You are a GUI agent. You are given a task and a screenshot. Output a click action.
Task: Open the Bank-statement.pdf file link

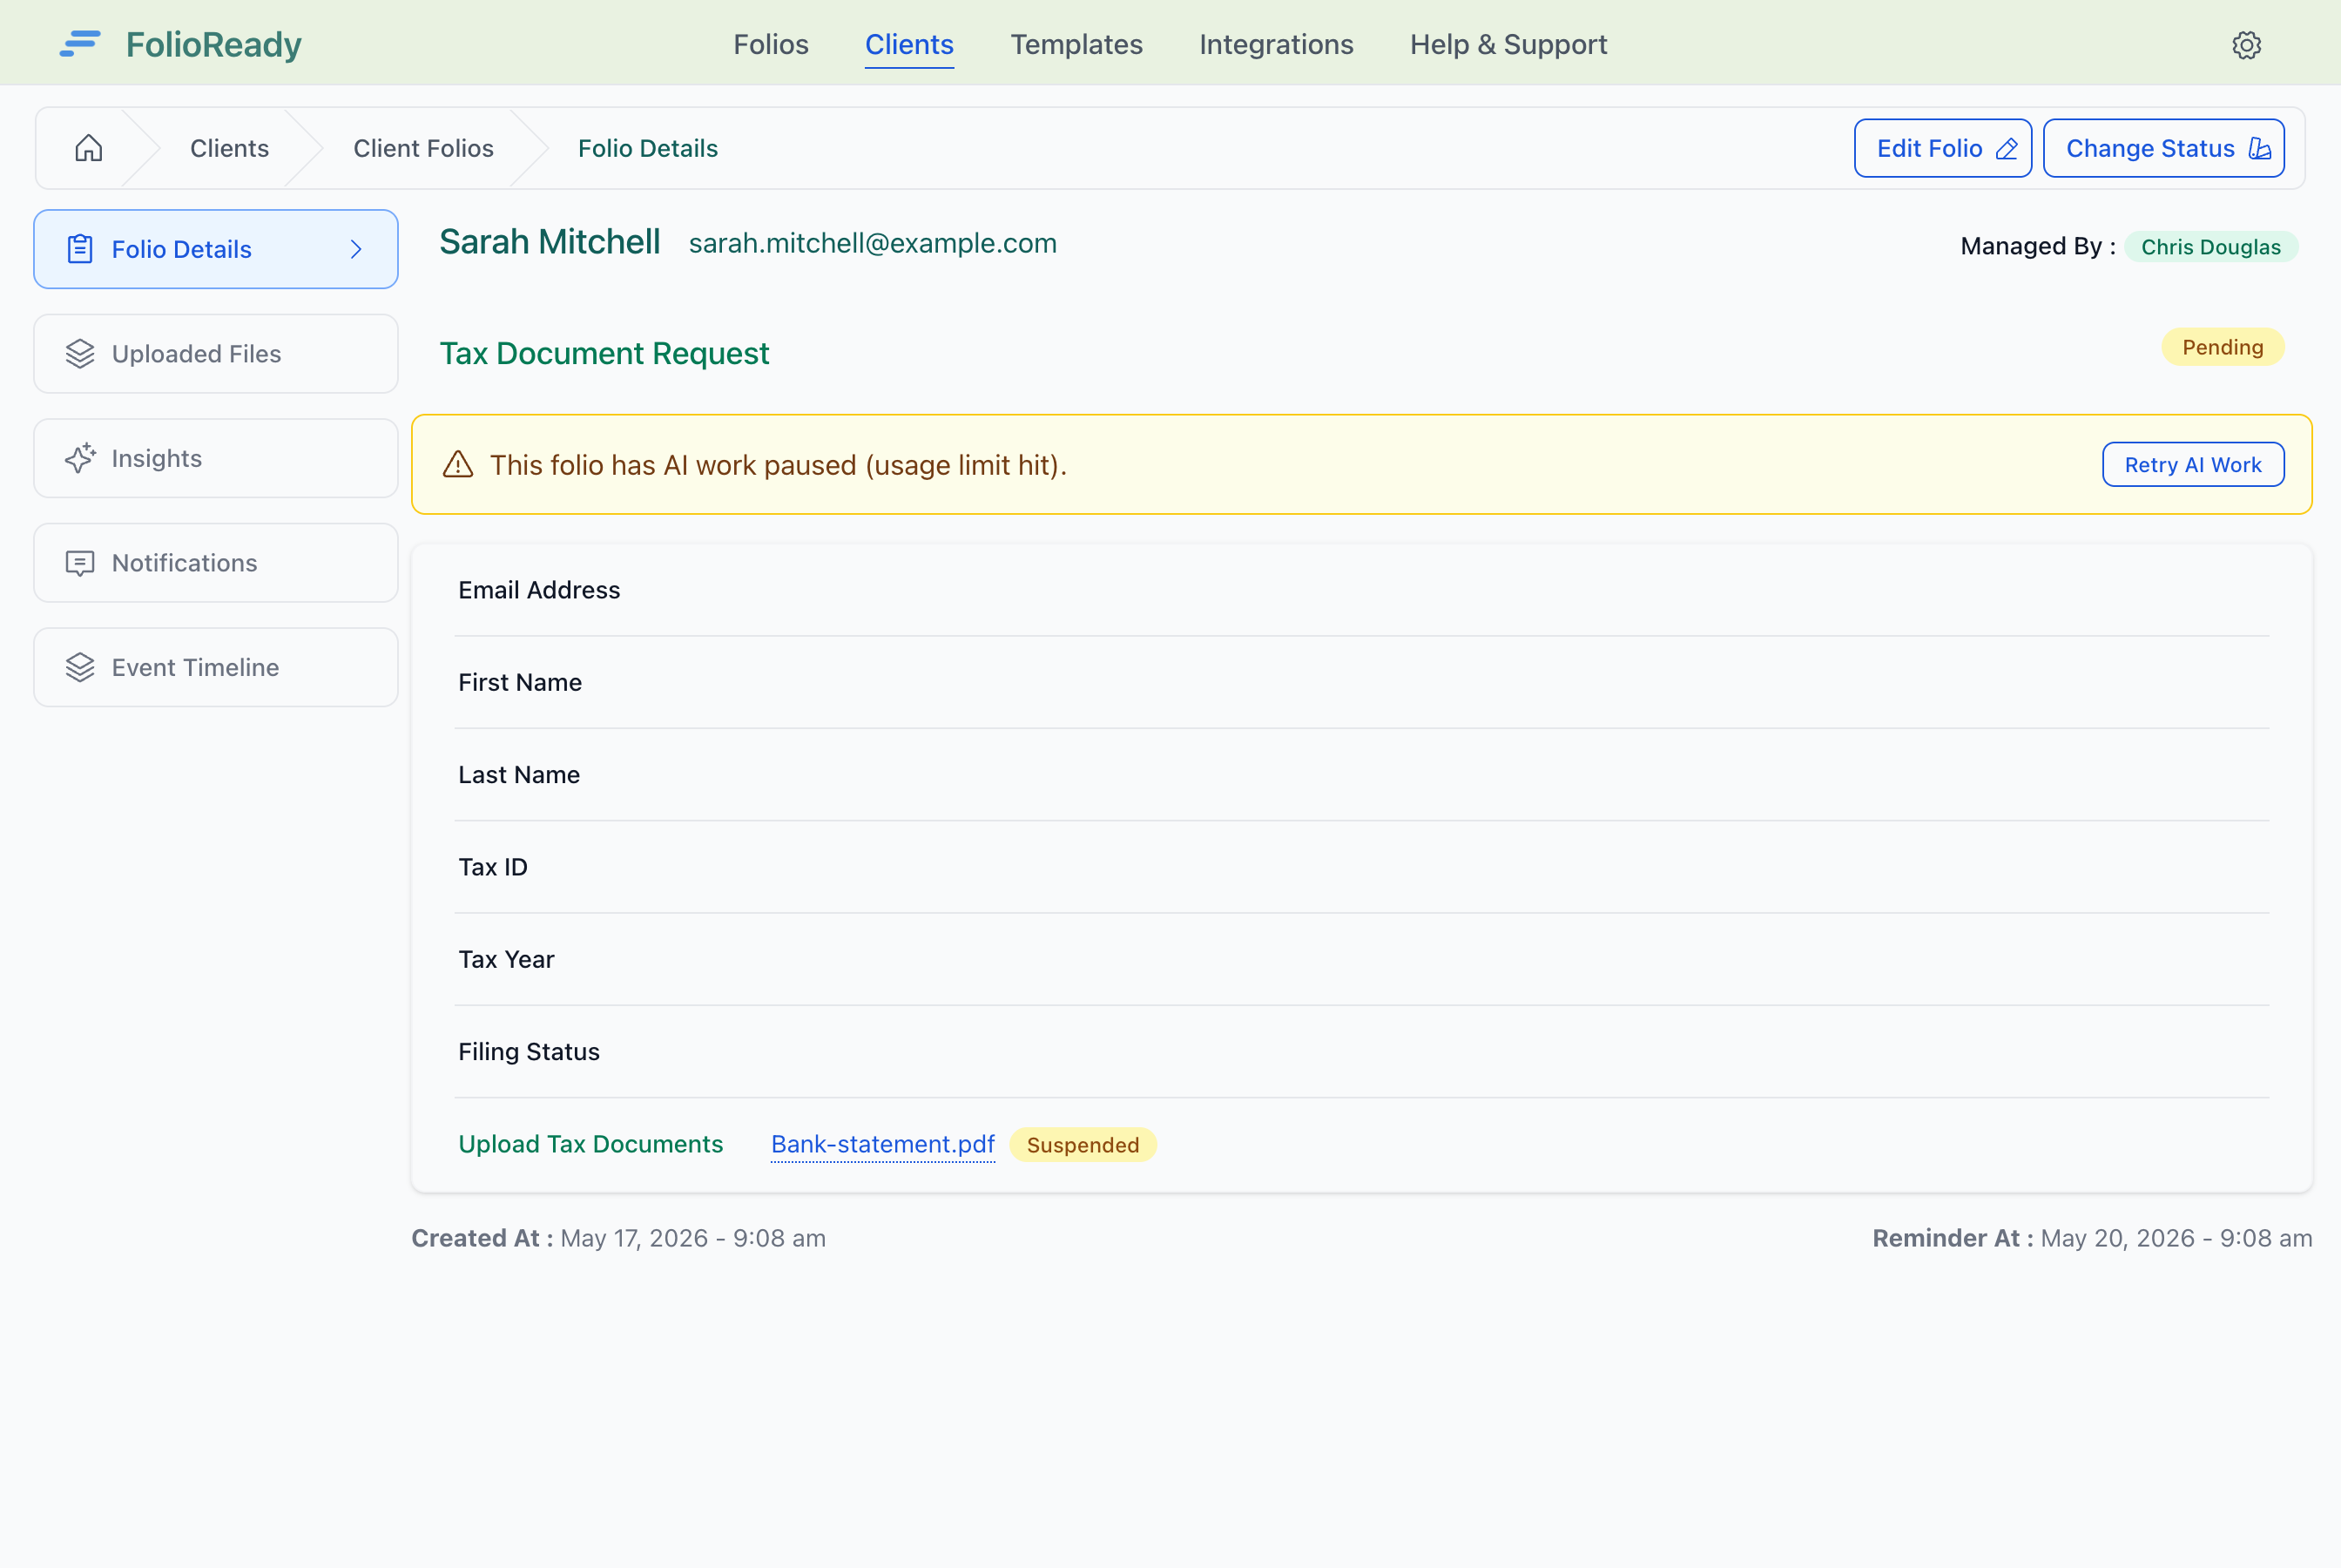click(882, 1144)
